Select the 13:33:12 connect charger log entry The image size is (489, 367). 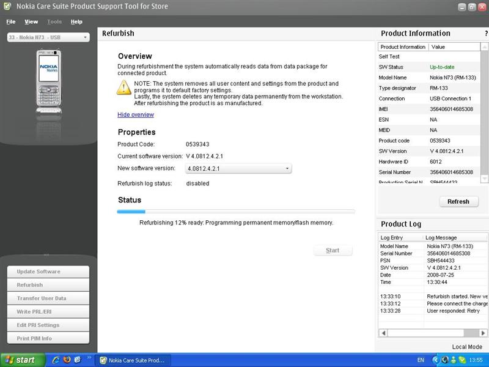click(433, 303)
